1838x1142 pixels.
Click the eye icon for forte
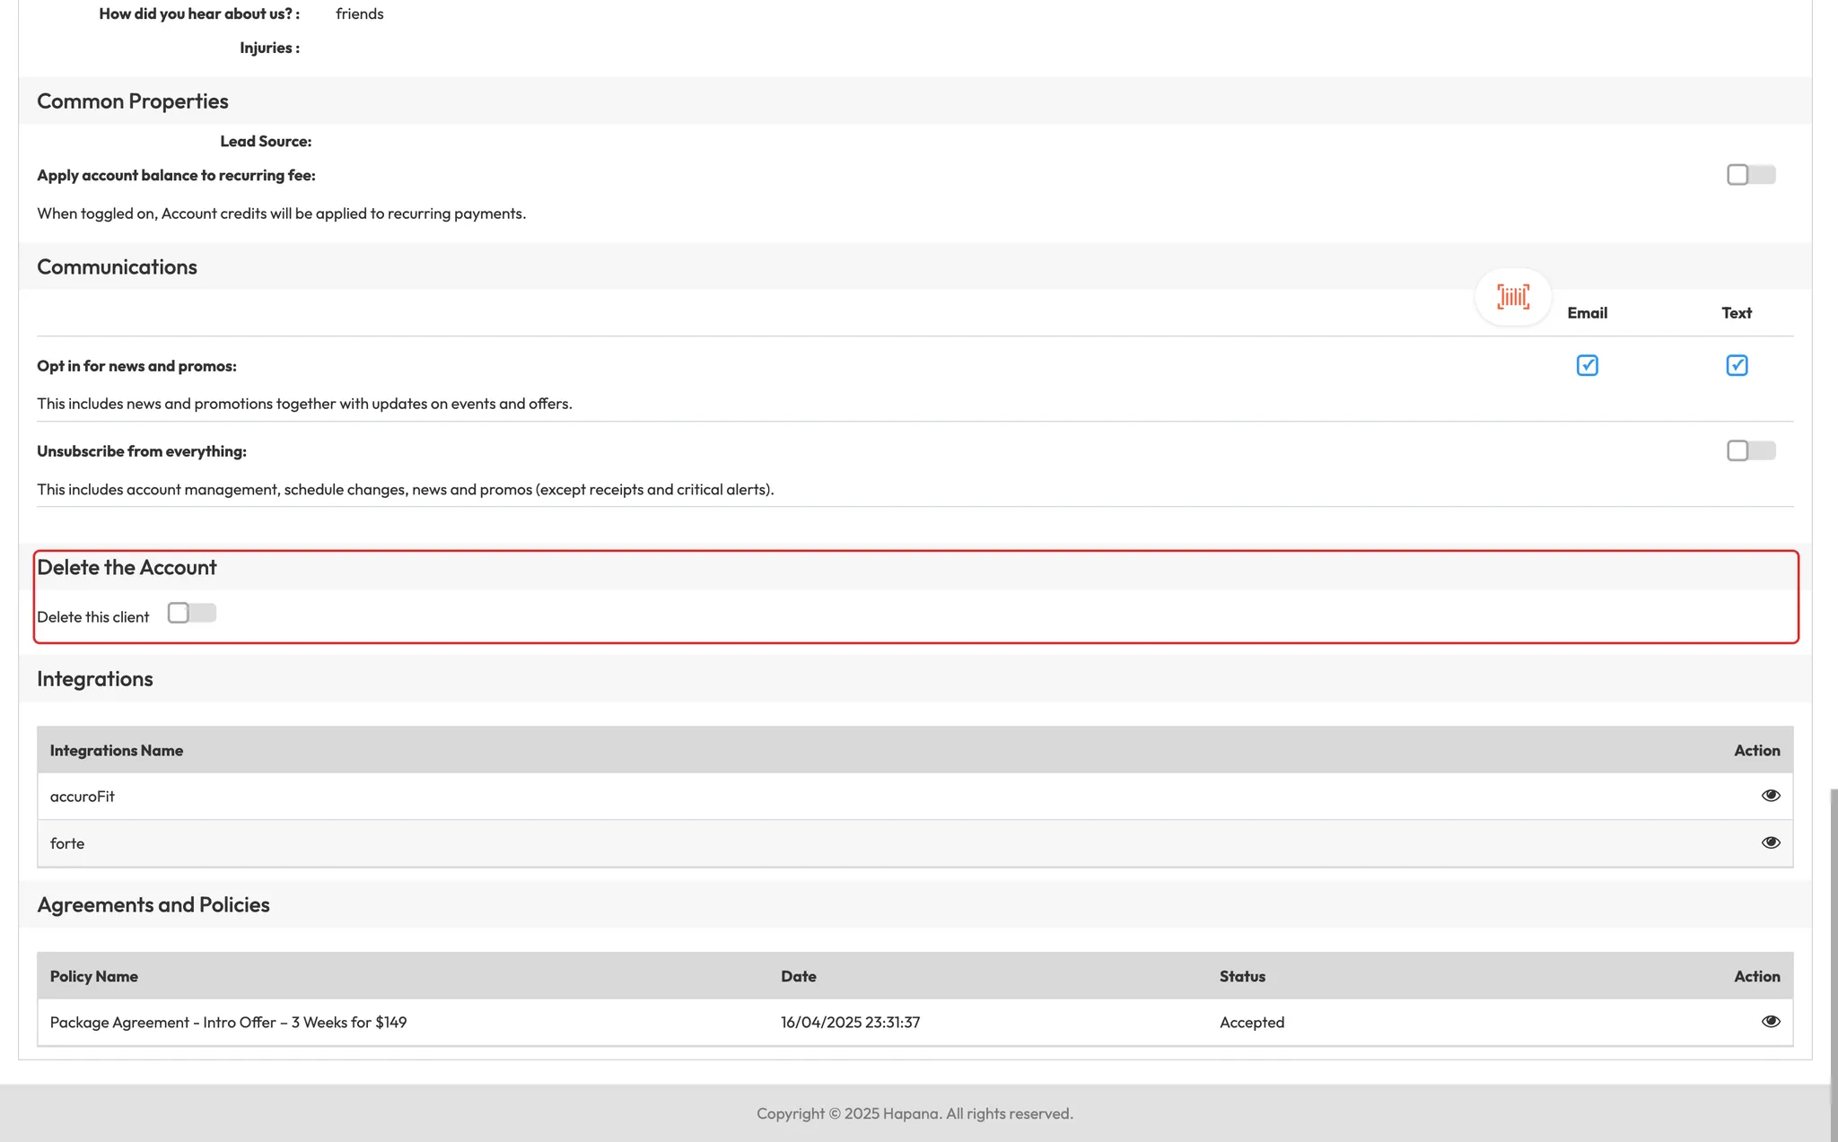tap(1770, 842)
